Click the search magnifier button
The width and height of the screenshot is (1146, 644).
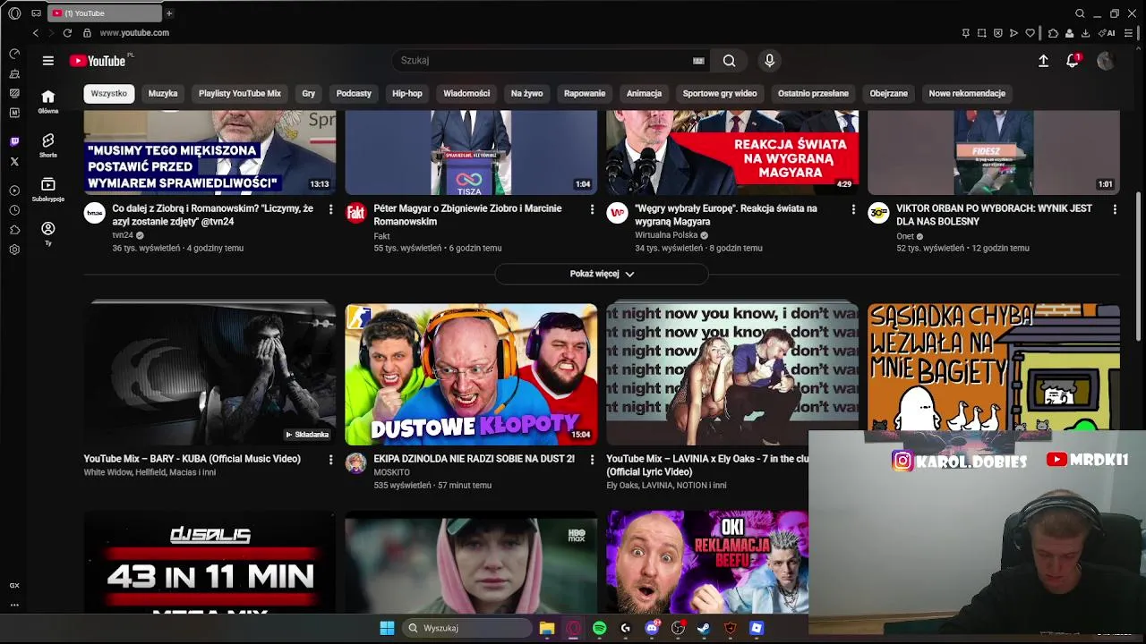point(729,61)
